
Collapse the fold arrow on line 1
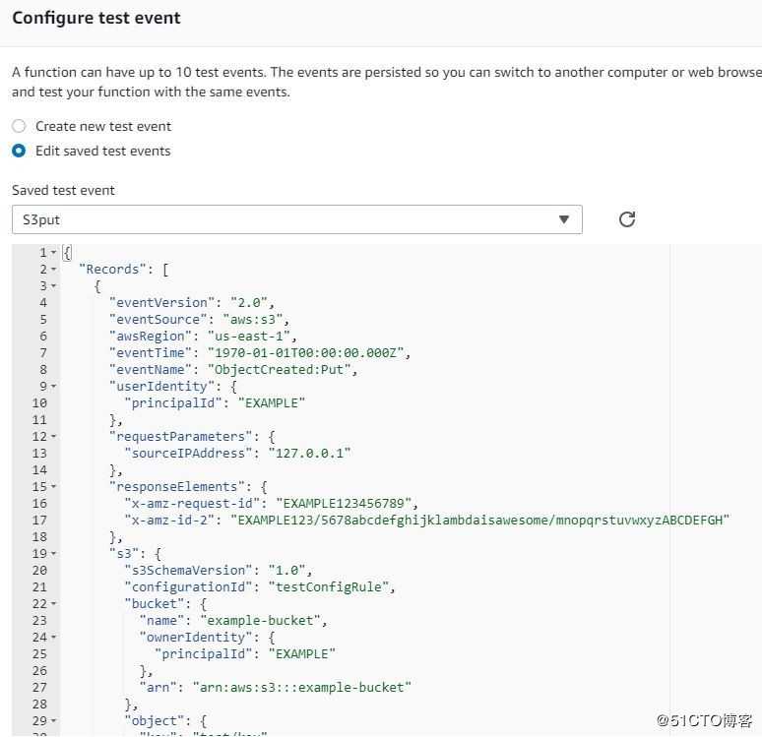tap(53, 252)
